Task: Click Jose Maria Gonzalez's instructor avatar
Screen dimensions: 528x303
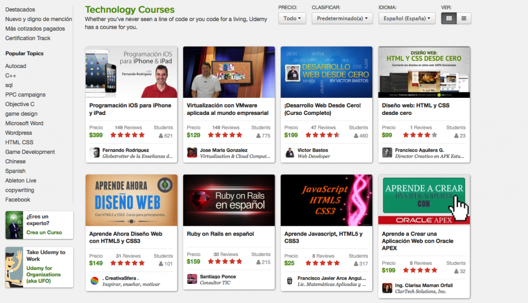Action: tap(192, 153)
